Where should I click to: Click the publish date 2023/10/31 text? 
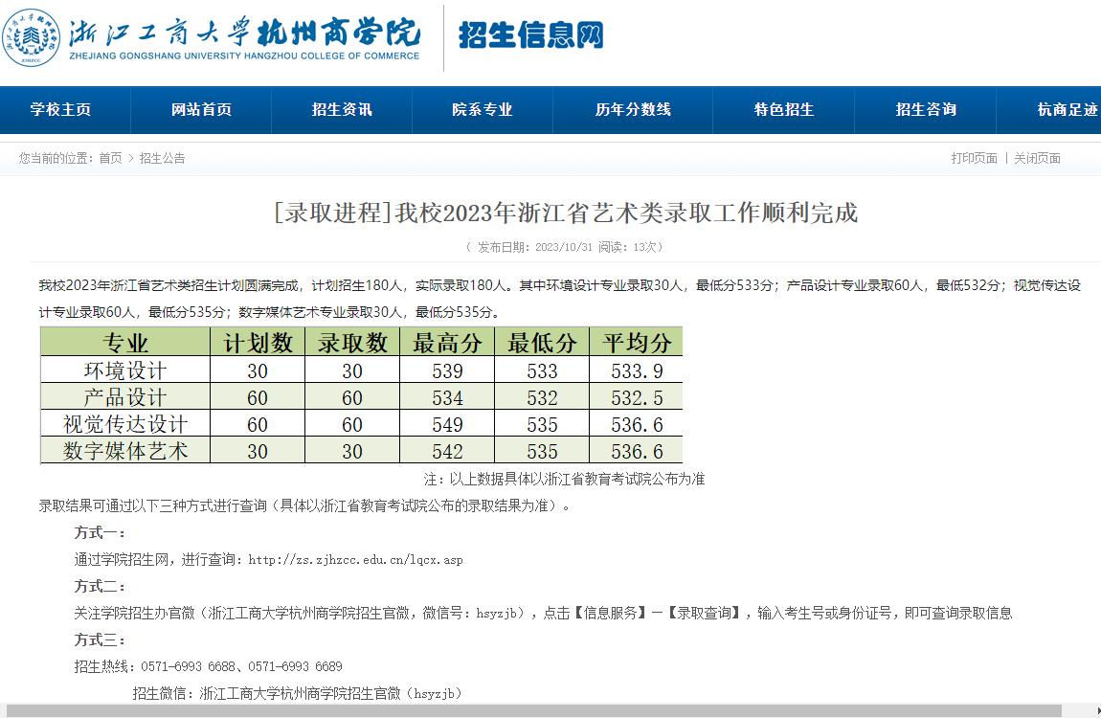564,247
